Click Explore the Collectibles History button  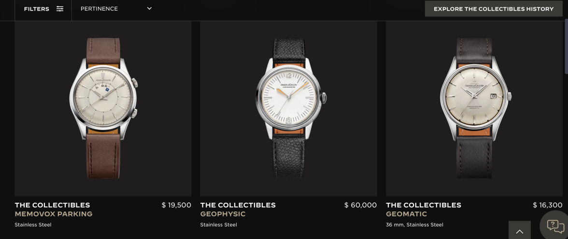tap(494, 9)
